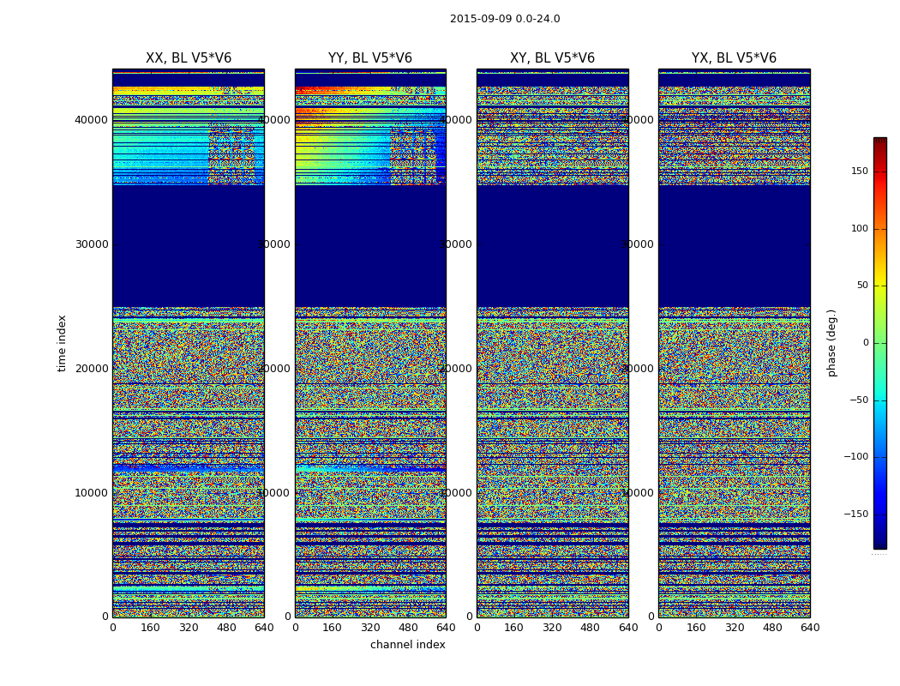The image size is (900, 686).
Task: Click the 160 tick under the XY panel
Action: [514, 628]
